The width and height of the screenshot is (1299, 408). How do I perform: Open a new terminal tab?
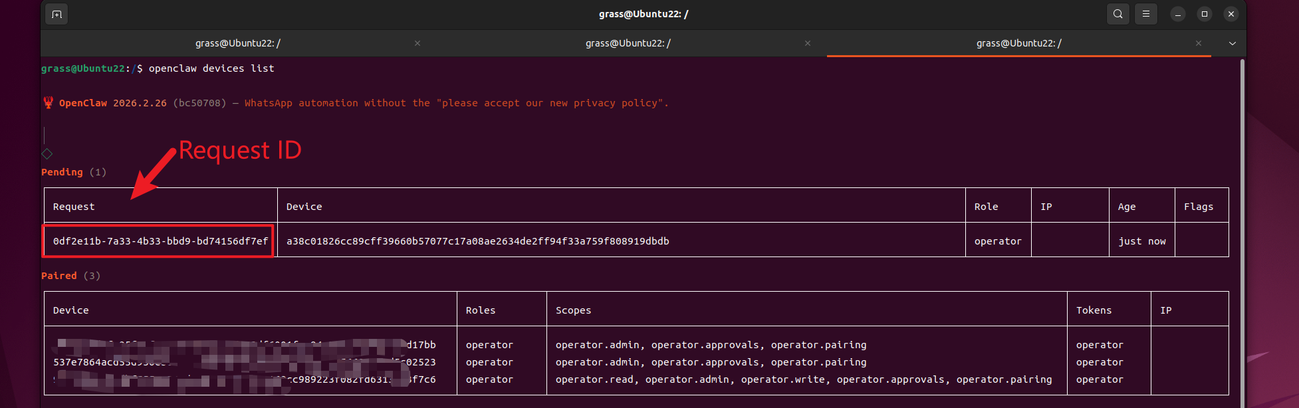click(57, 14)
